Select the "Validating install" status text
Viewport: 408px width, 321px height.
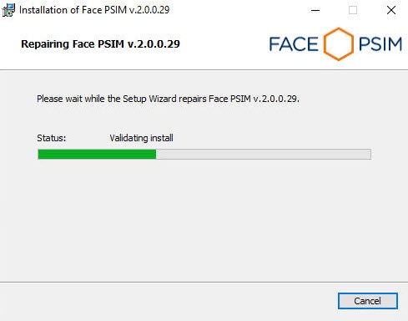coord(141,138)
